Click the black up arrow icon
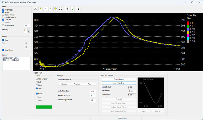Viewport: 203px width, 120px height. pos(67,9)
